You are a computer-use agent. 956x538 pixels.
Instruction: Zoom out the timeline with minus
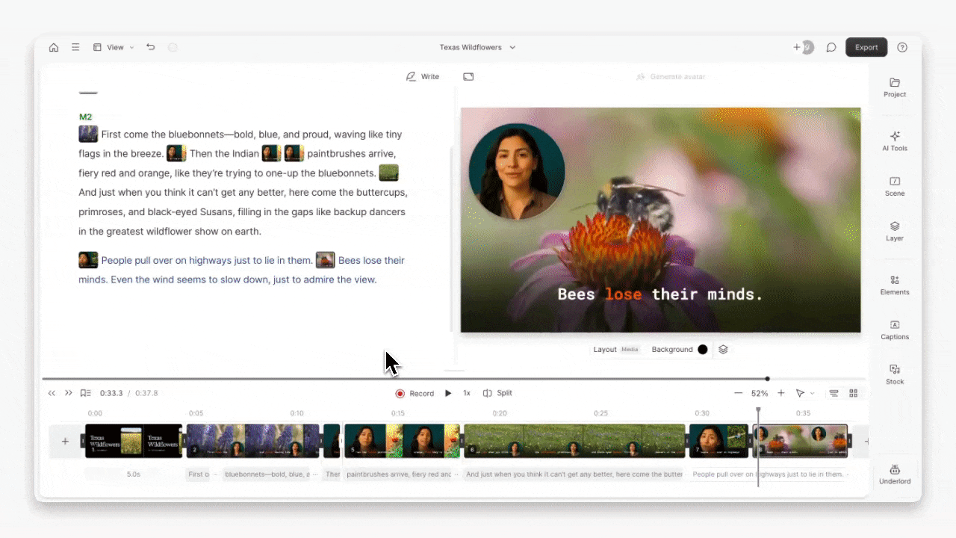point(738,393)
